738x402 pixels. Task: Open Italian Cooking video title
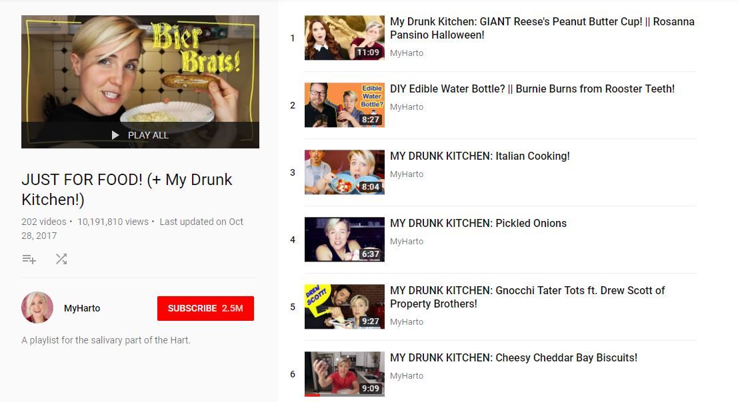(x=479, y=156)
